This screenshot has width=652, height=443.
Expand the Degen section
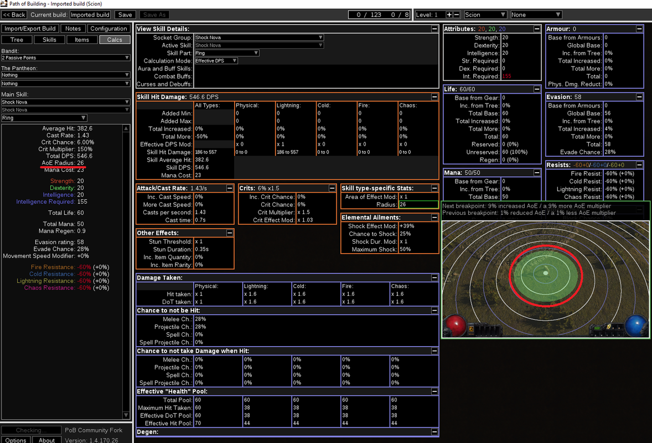(434, 432)
